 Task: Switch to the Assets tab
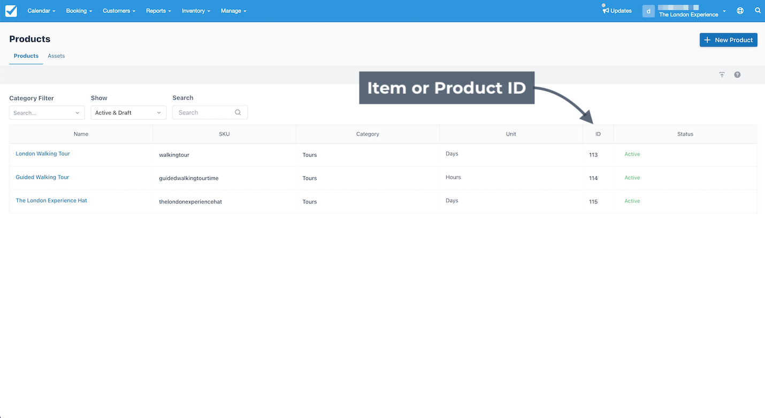click(56, 56)
